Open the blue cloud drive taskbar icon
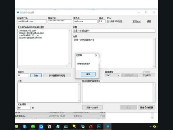 click(x=41, y=127)
